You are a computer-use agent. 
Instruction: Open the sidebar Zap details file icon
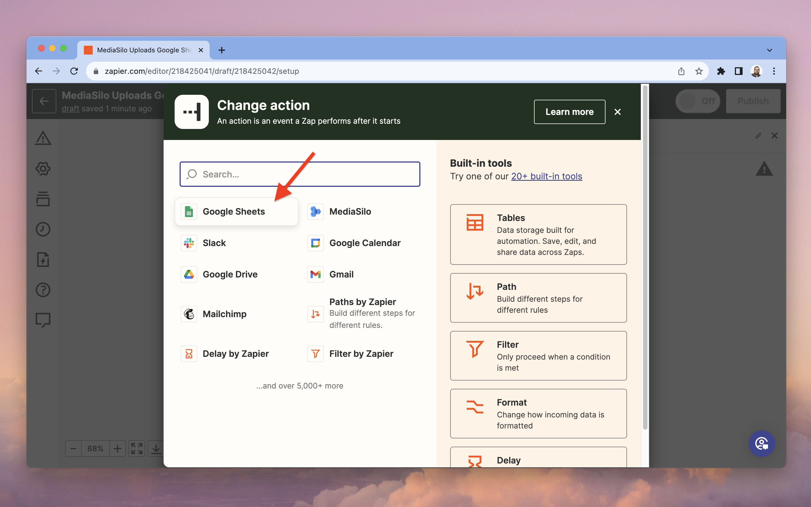[43, 260]
